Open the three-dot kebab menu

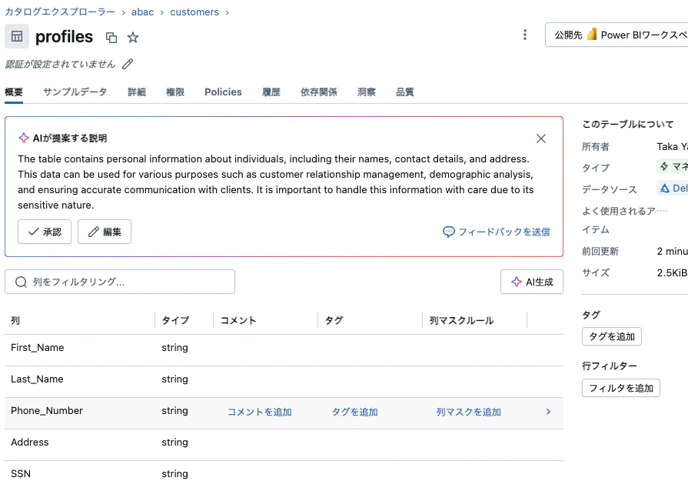[x=525, y=35]
